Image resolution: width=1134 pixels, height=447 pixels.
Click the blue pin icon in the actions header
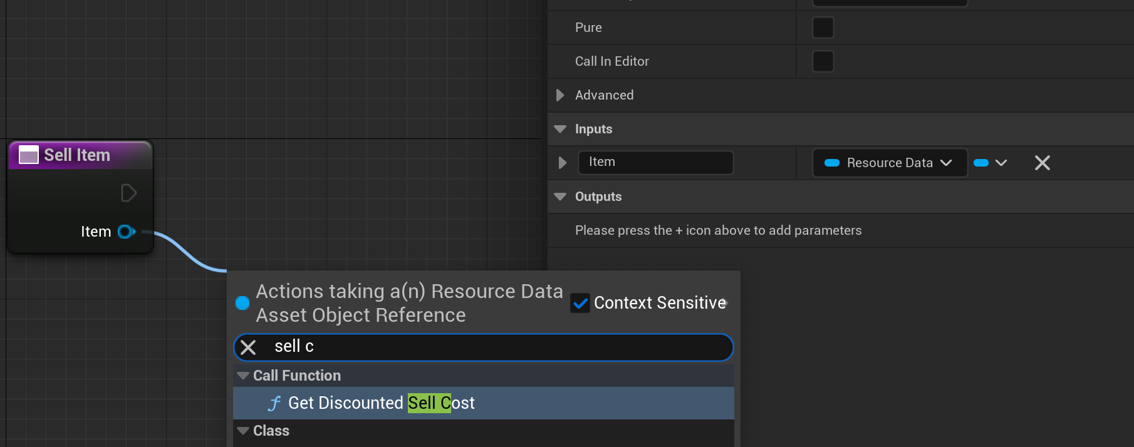click(x=242, y=303)
